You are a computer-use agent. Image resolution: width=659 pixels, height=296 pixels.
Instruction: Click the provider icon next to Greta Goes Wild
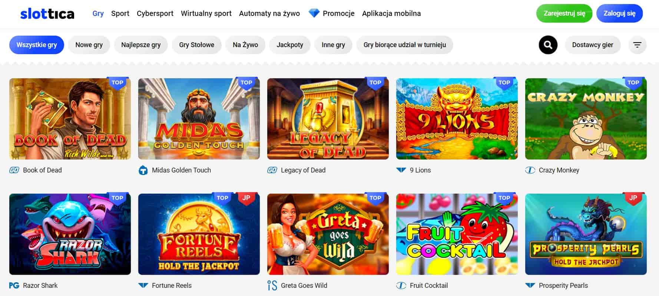[272, 286]
